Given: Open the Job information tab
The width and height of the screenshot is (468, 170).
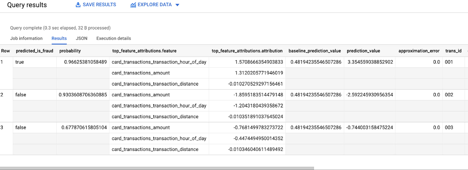Looking at the screenshot, I should point(26,38).
